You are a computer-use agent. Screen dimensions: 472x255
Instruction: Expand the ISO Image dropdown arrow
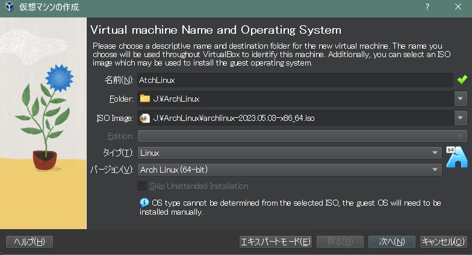click(x=460, y=118)
